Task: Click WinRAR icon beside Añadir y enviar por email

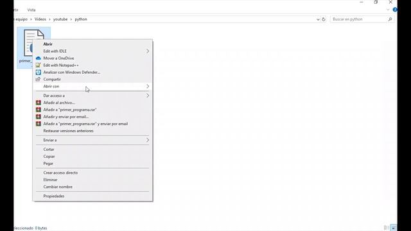Action: [39, 117]
